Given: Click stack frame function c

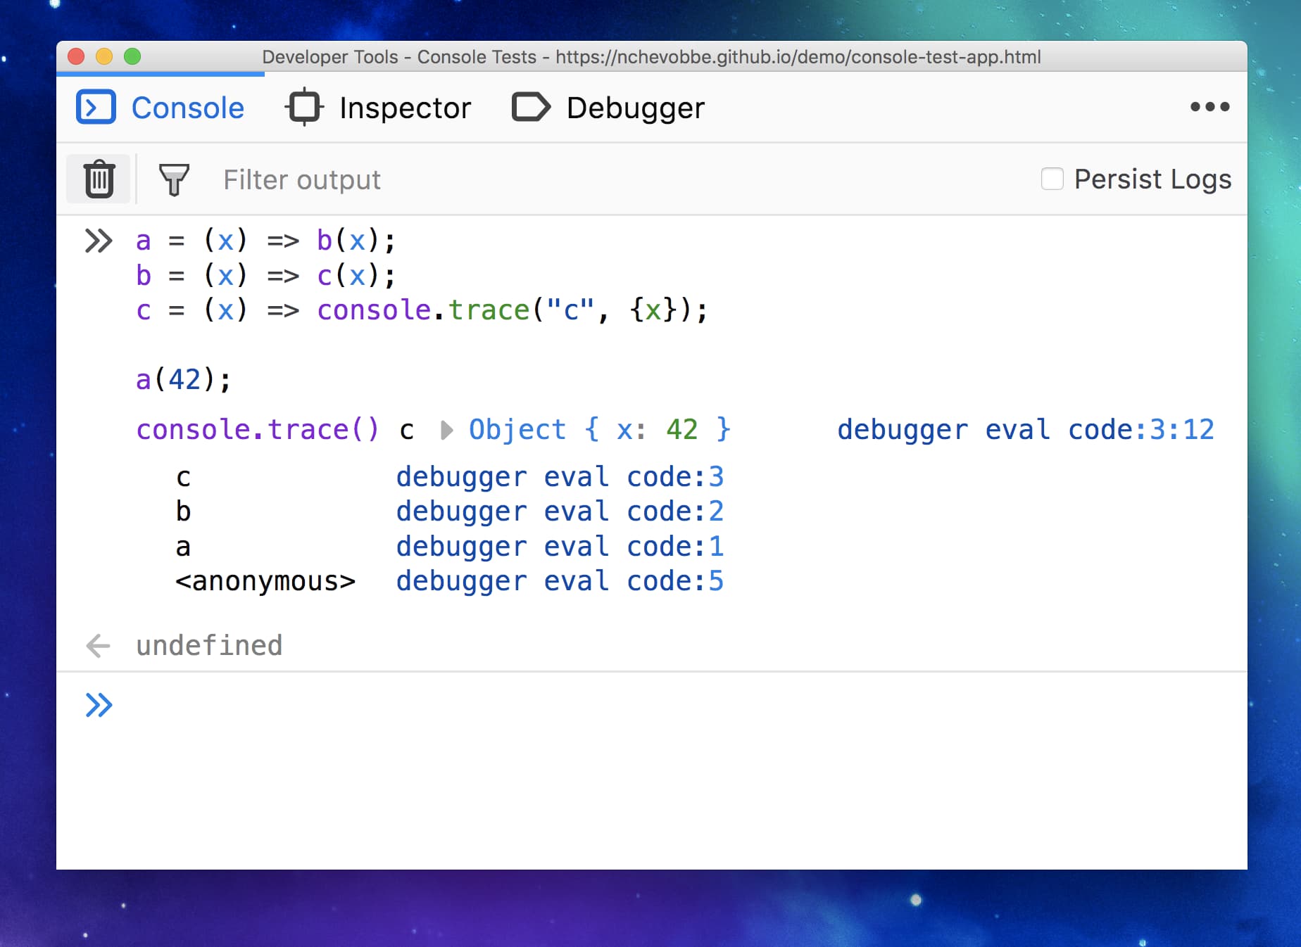Looking at the screenshot, I should [183, 477].
